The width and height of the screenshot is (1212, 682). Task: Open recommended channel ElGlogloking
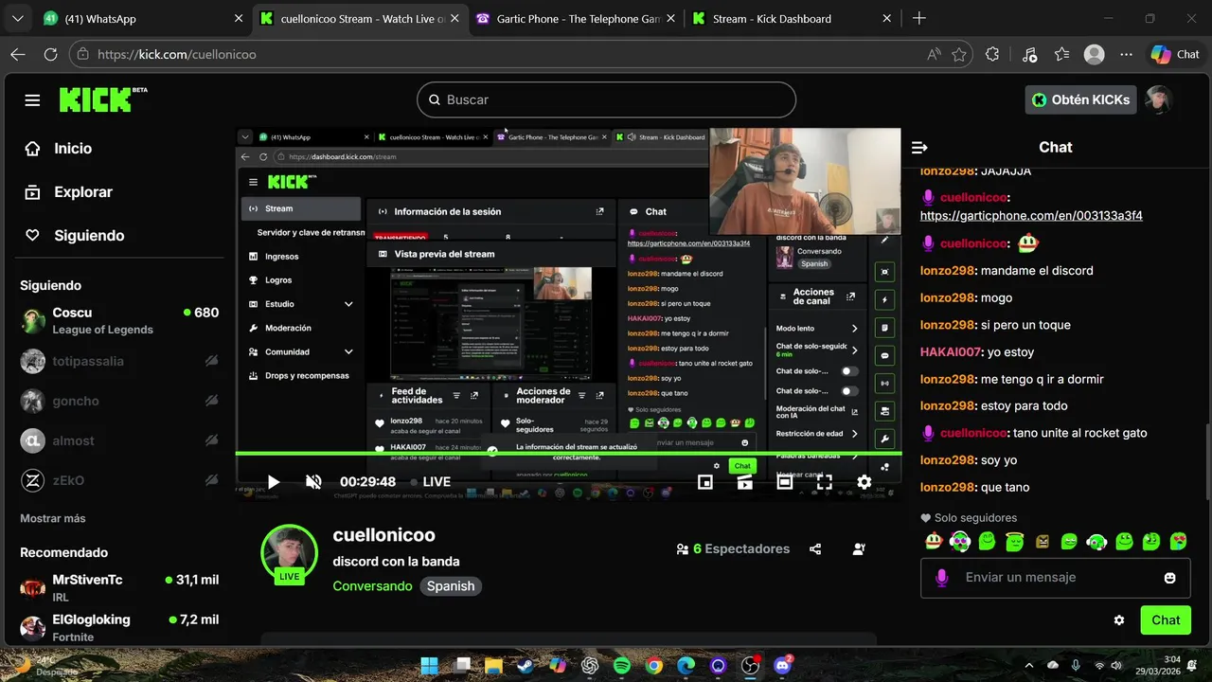point(119,627)
